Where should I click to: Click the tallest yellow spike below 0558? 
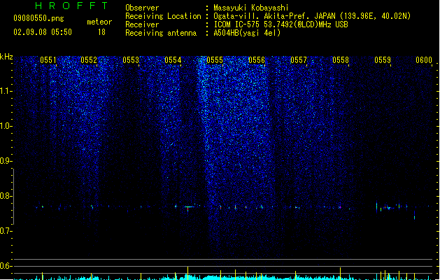point(341,274)
